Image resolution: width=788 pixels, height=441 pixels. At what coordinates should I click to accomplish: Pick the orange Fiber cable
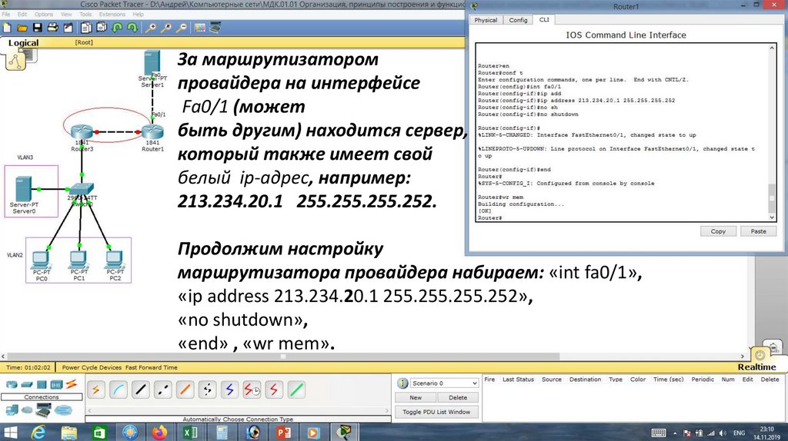click(x=185, y=390)
